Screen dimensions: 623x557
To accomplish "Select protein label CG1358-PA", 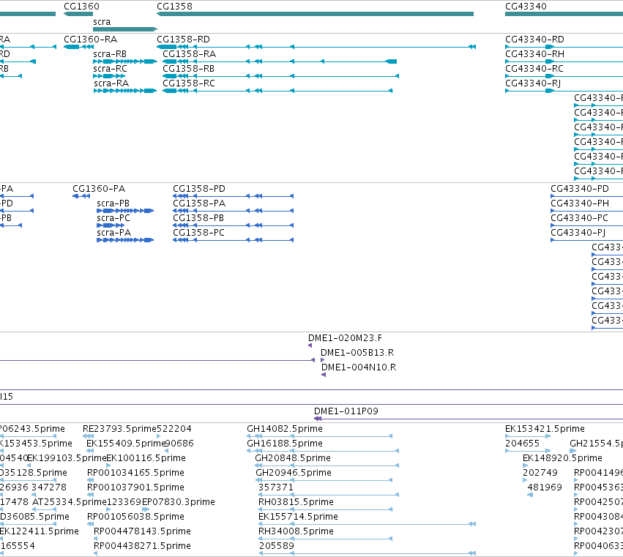I will pos(199,203).
